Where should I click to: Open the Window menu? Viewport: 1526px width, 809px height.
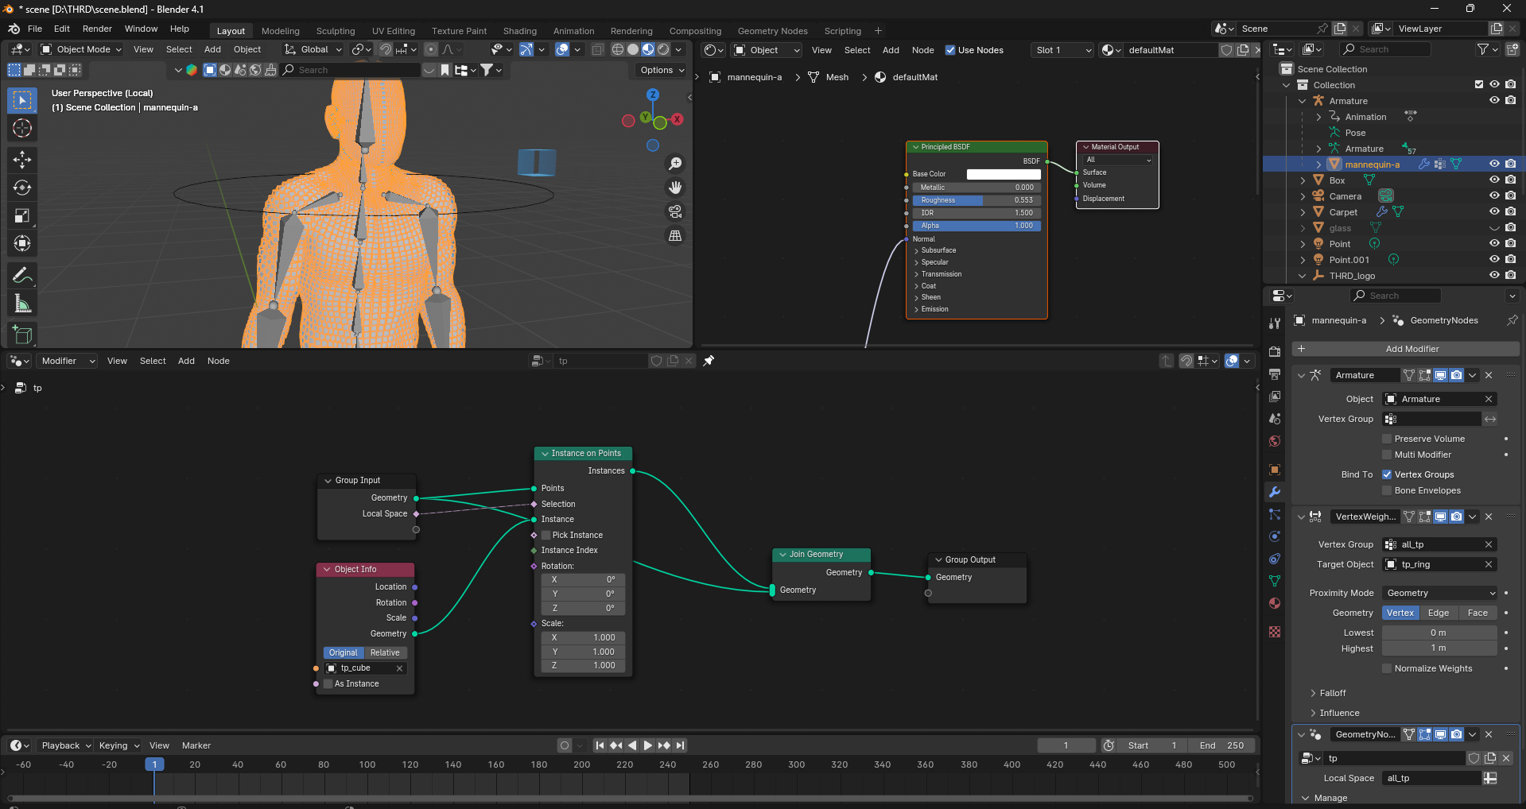click(x=141, y=29)
